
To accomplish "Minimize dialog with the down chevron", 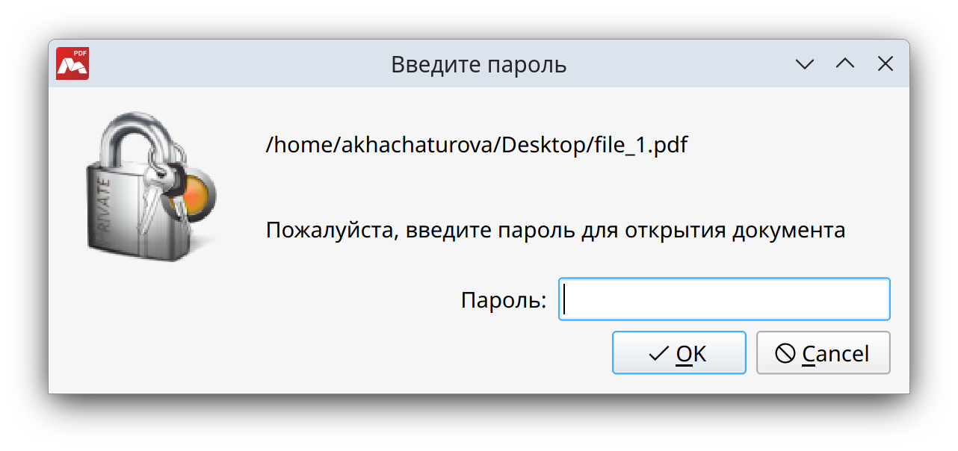I will coord(805,64).
